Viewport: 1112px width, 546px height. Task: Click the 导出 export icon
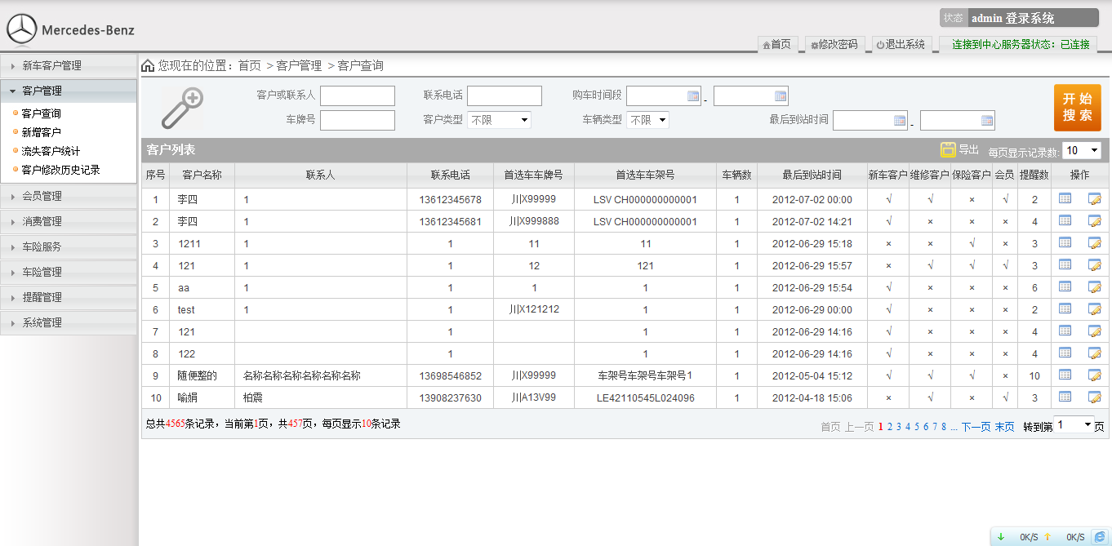click(x=948, y=149)
